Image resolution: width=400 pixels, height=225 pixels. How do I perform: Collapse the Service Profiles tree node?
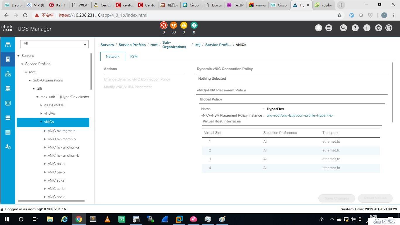22,64
